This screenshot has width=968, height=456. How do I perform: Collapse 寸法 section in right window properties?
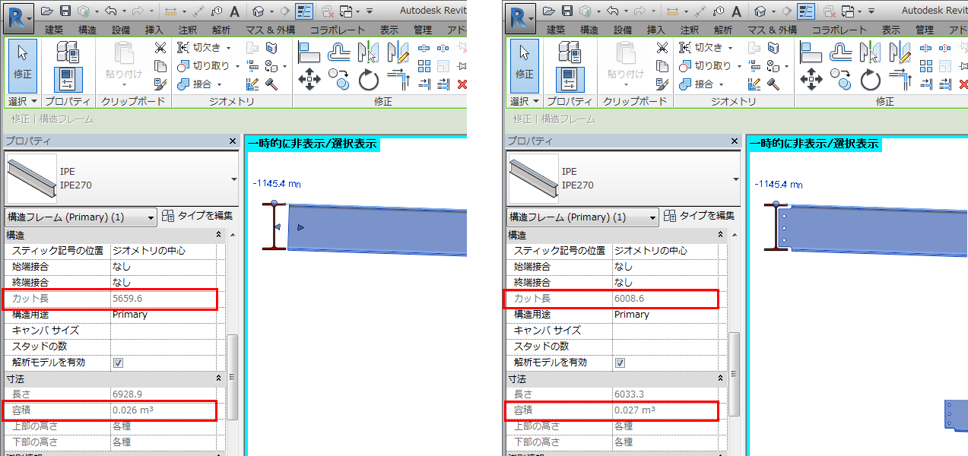(x=721, y=378)
